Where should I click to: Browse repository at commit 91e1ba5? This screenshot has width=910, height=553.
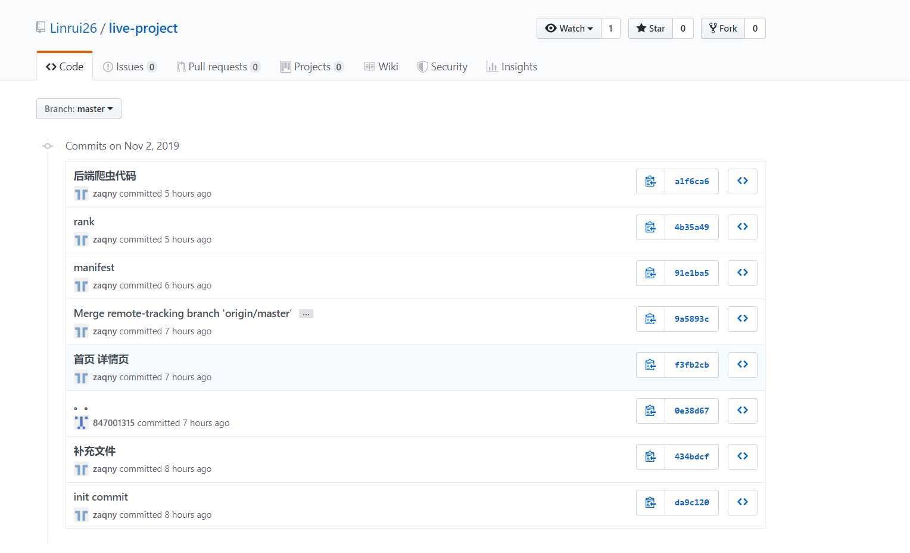tap(742, 273)
